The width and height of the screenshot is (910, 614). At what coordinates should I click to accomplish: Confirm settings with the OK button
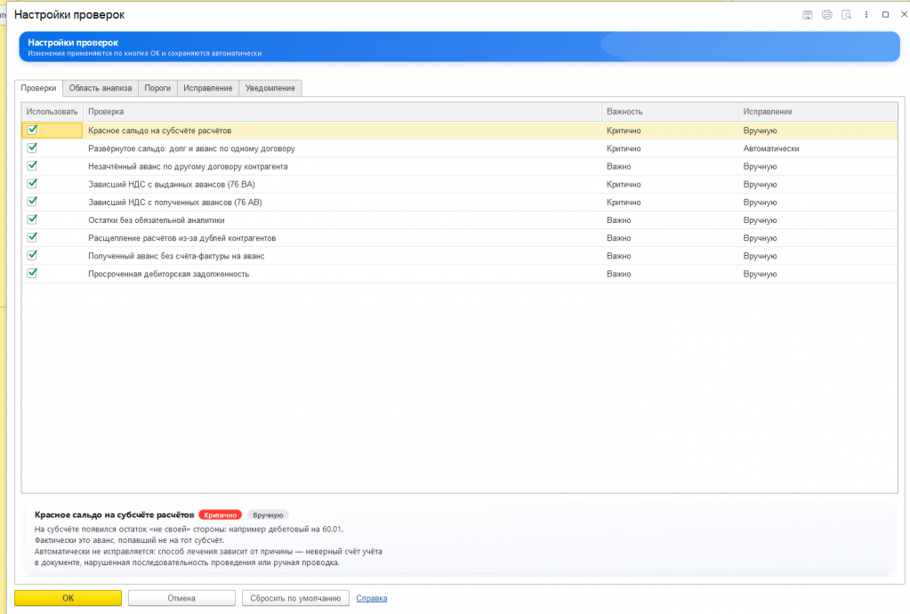(x=68, y=598)
